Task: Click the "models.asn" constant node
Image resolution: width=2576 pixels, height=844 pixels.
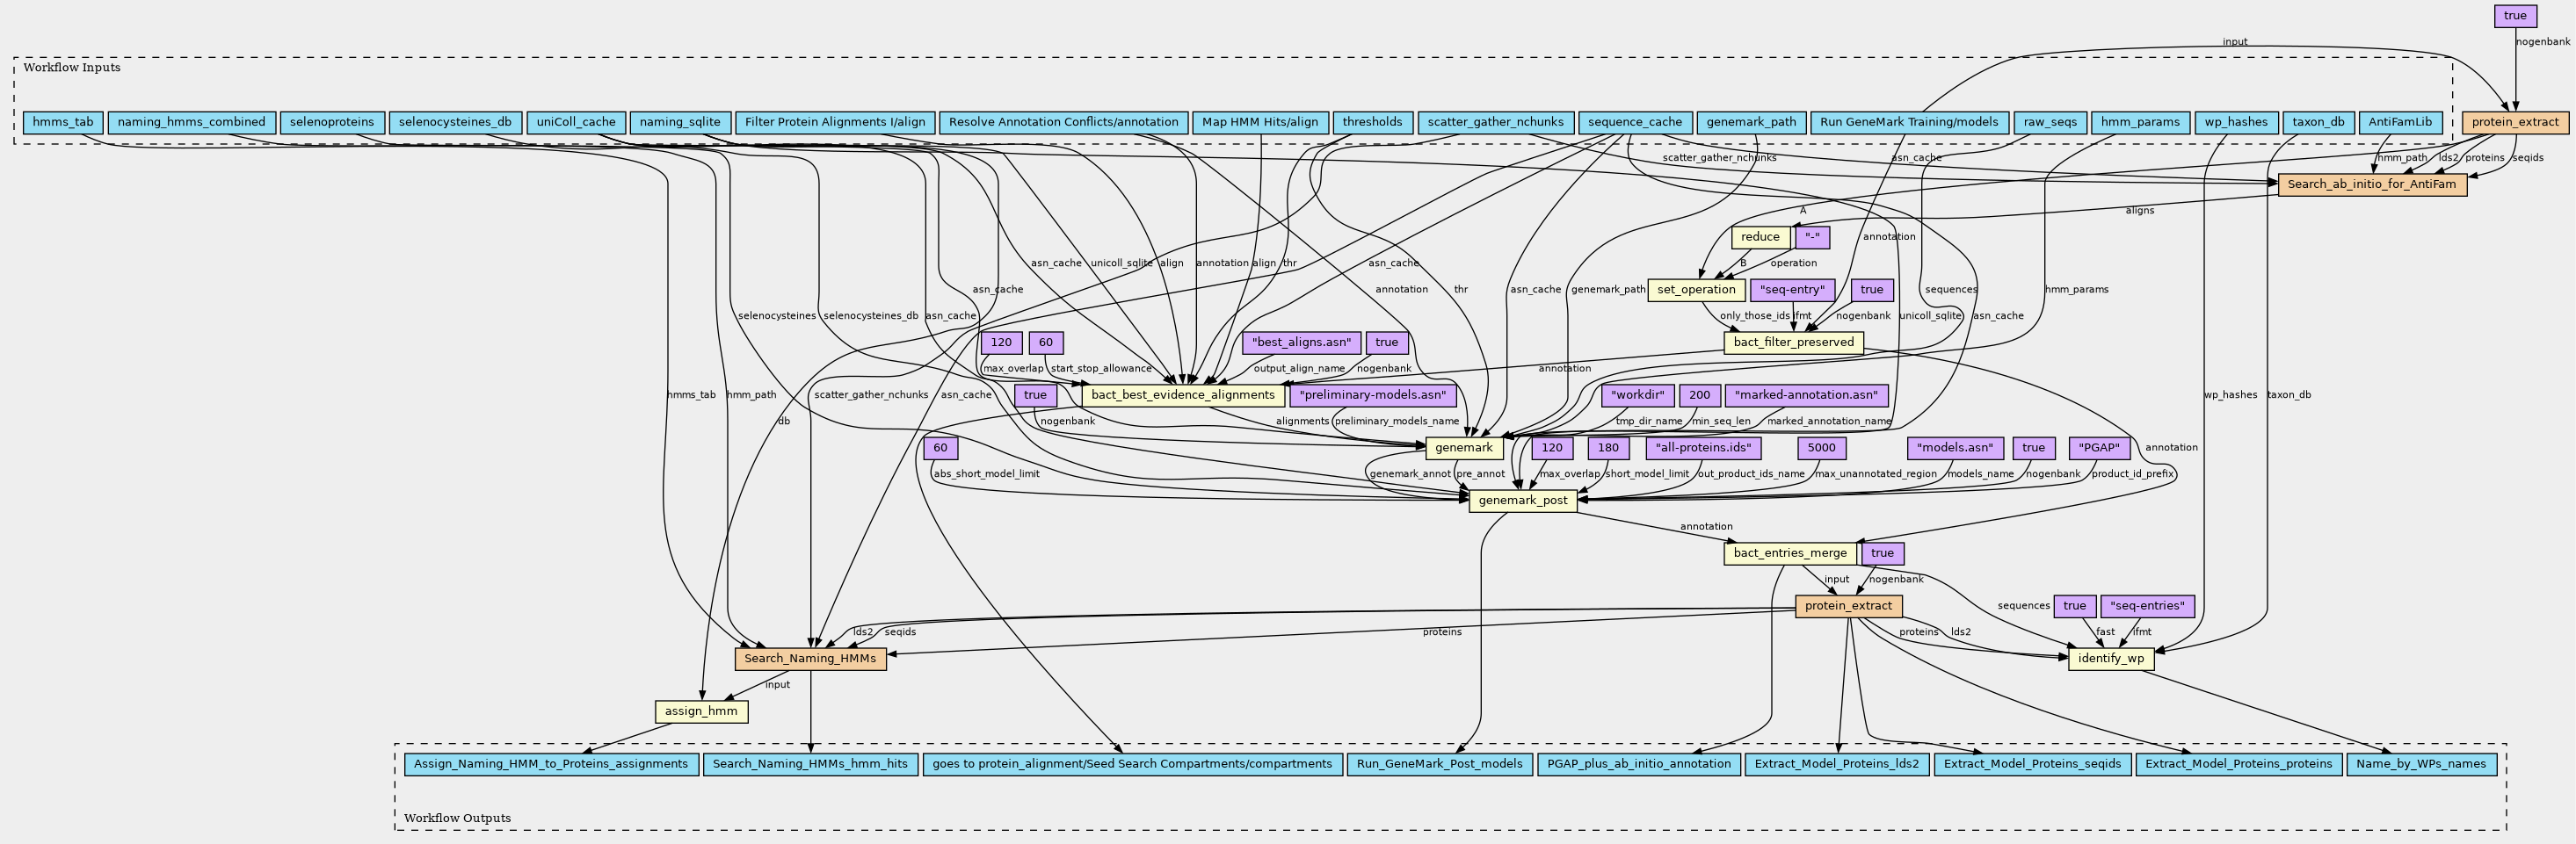Action: [x=1955, y=449]
